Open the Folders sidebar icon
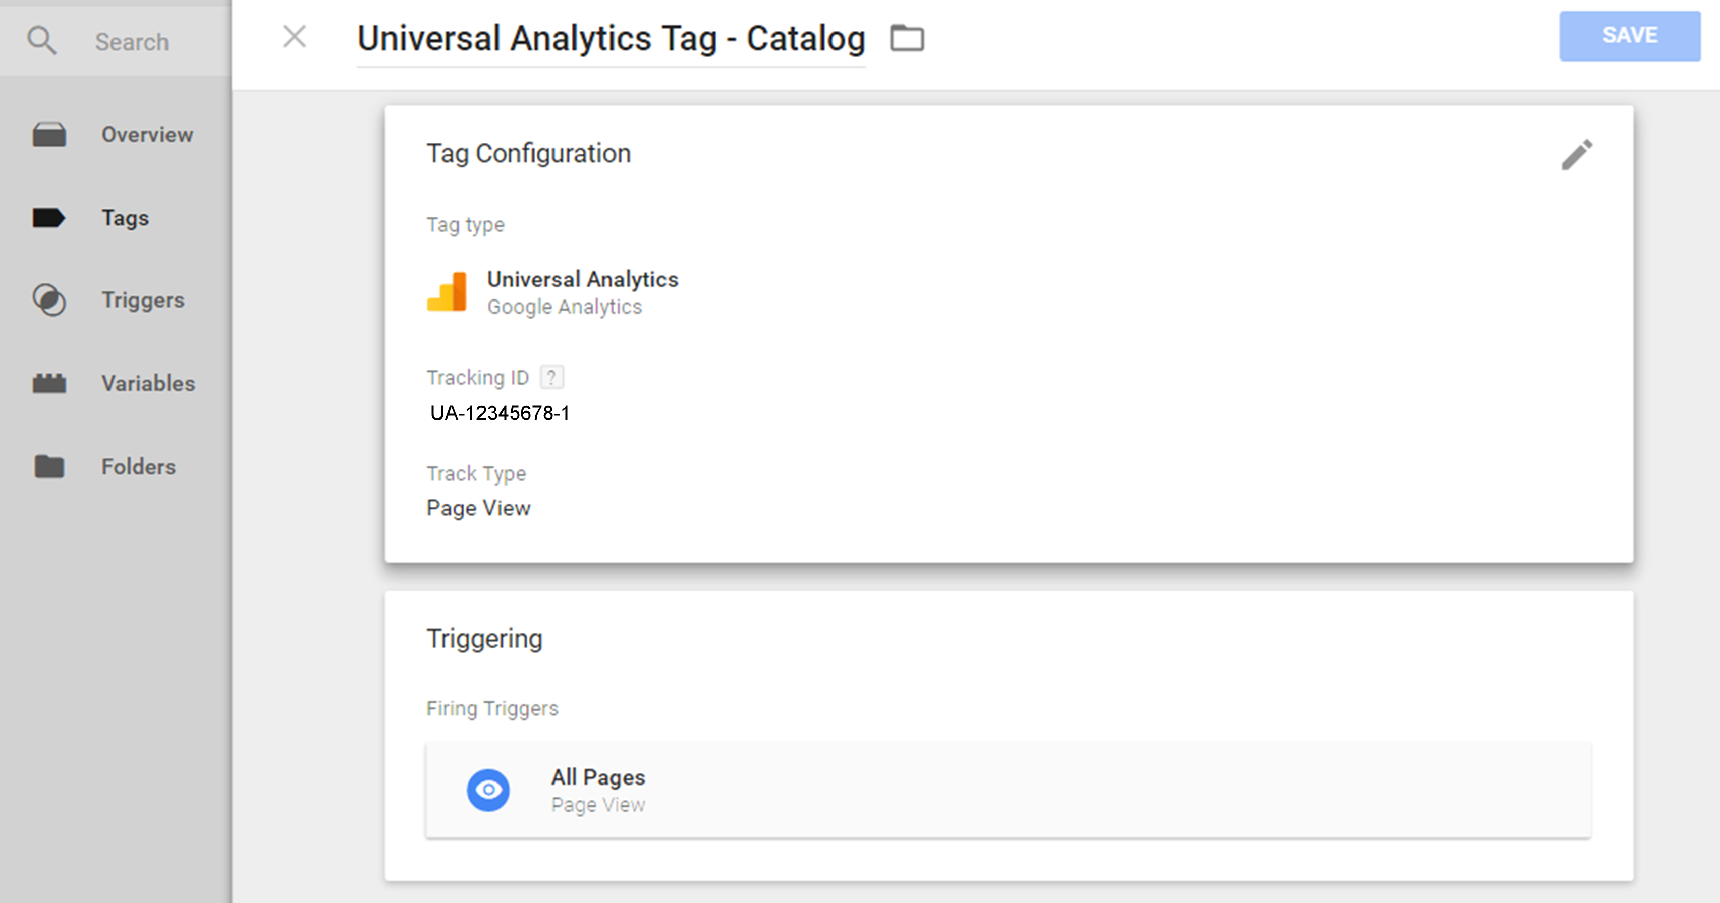Viewport: 1720px width, 903px height. tap(47, 466)
